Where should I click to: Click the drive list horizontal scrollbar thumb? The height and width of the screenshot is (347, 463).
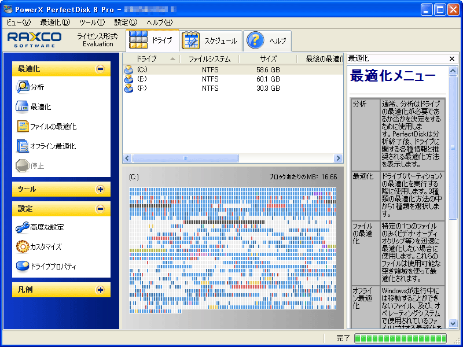[185, 158]
